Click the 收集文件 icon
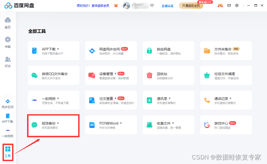 pyautogui.click(x=150, y=125)
